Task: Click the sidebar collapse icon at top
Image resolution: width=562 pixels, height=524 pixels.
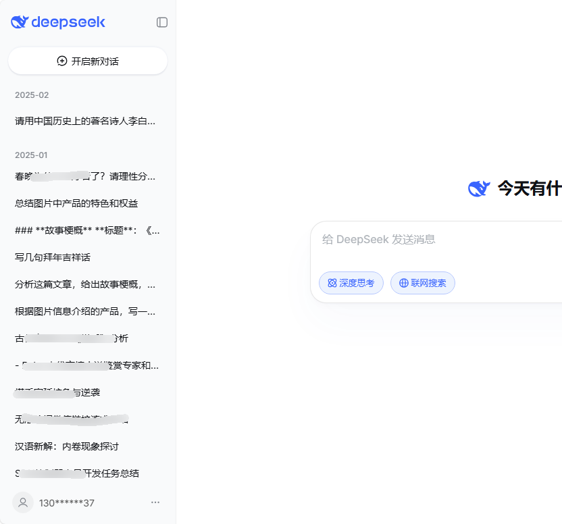Action: pos(161,22)
